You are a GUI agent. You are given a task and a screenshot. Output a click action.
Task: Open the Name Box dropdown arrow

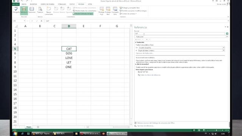(24, 21)
